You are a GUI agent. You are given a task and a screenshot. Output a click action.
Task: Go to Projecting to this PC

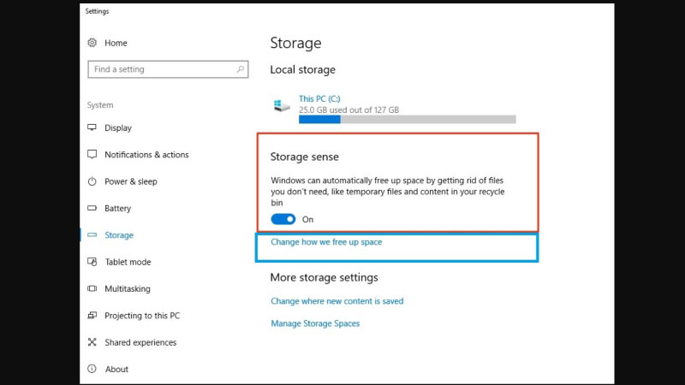pos(142,316)
